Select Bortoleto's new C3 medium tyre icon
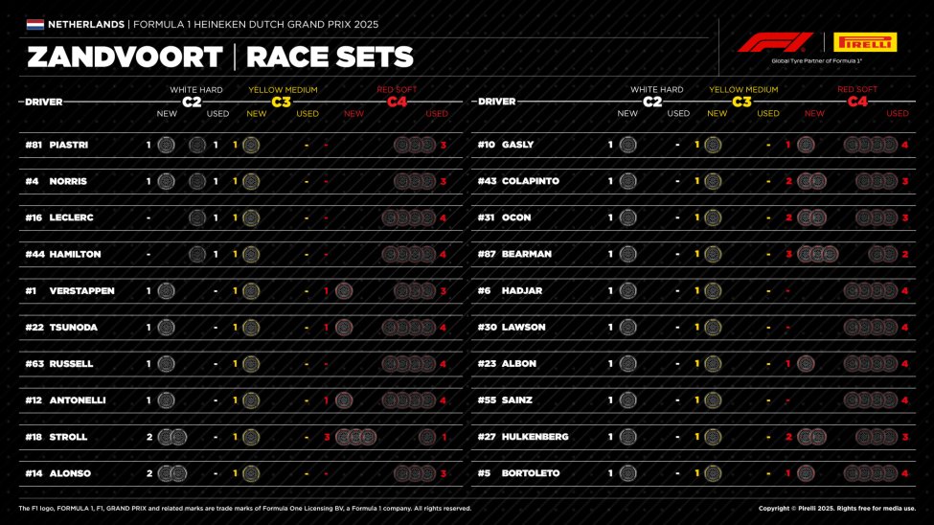The height and width of the screenshot is (525, 934). [x=713, y=473]
